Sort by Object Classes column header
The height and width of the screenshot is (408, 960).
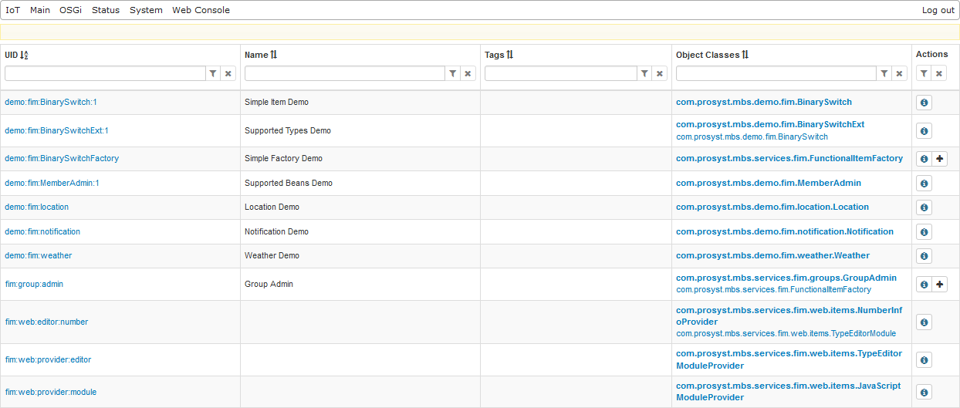click(x=712, y=55)
